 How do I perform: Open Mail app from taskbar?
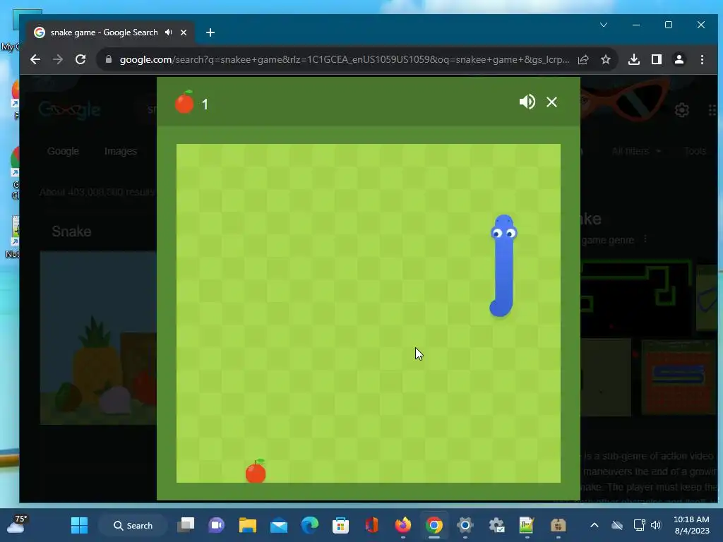pos(279,525)
